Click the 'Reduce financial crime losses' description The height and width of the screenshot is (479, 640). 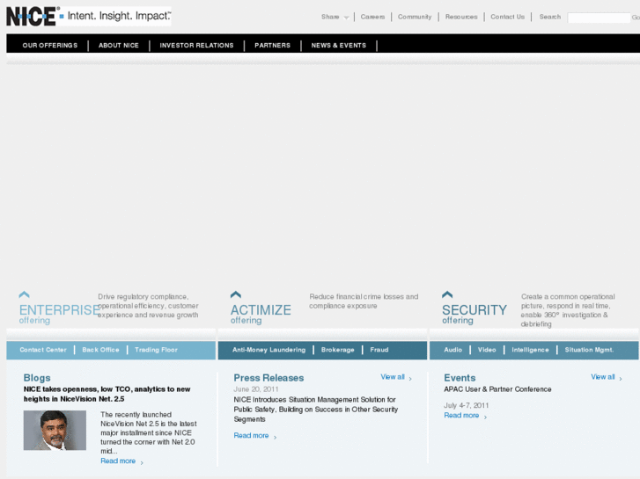click(364, 301)
